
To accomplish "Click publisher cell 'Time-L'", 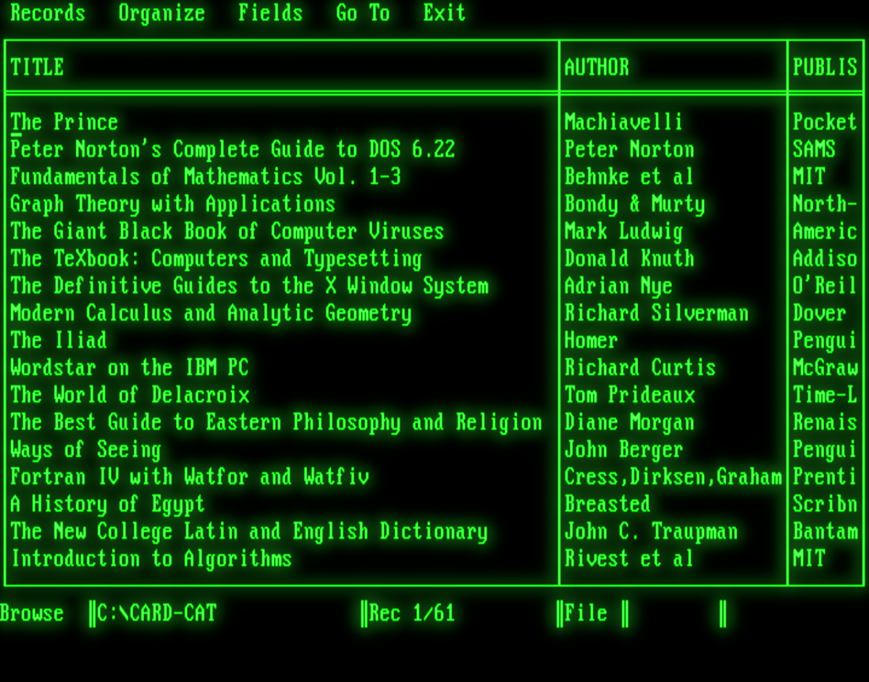I will point(825,395).
